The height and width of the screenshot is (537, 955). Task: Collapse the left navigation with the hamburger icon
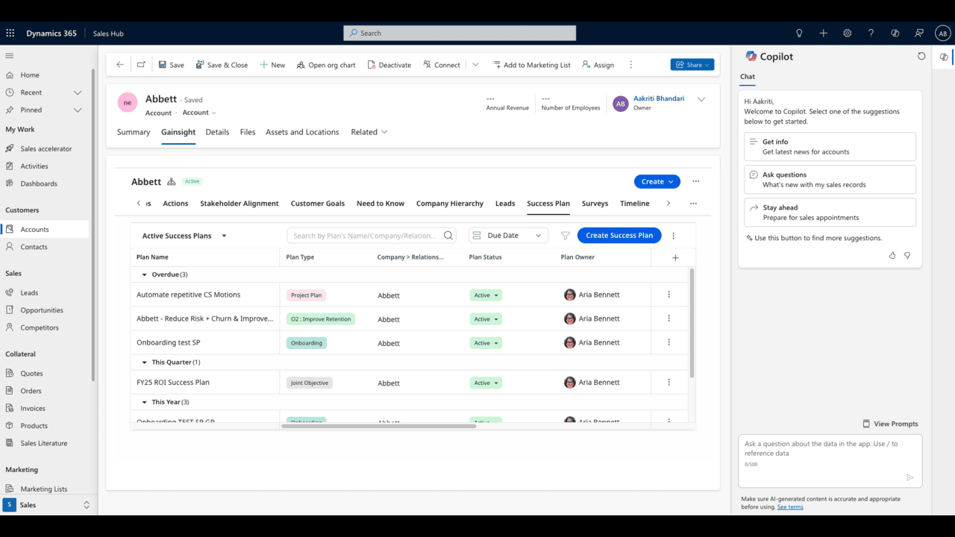tap(10, 56)
